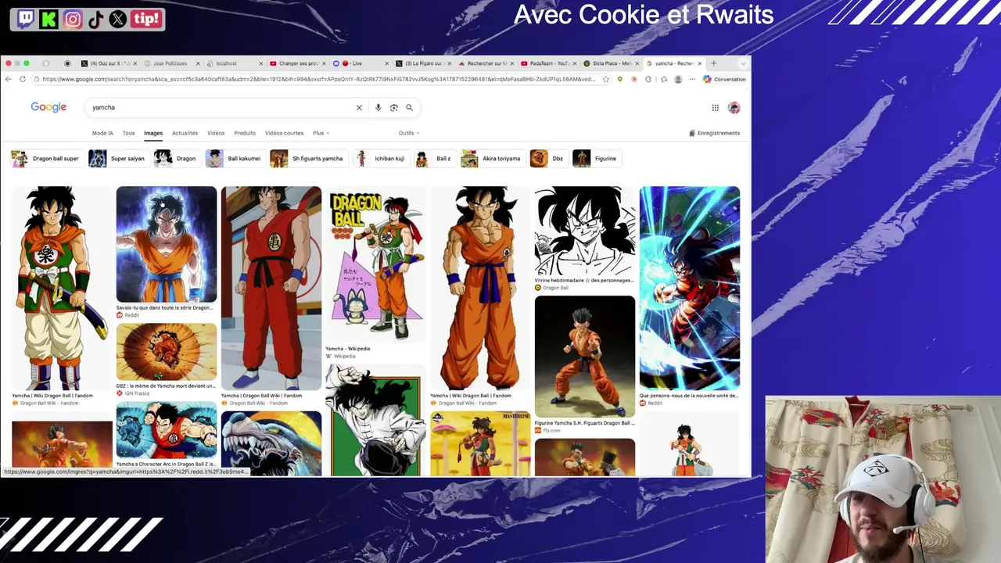
Task: Click the Kick icon in the overlay
Action: tap(49, 20)
